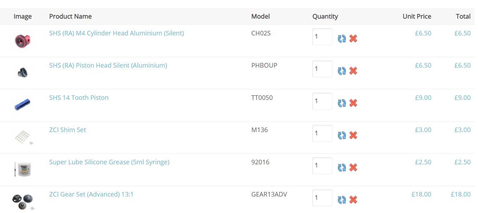Screen dimensions: 478x213
Task: Update quantity for SHS 14 Tooth Piston
Action: coord(342,103)
